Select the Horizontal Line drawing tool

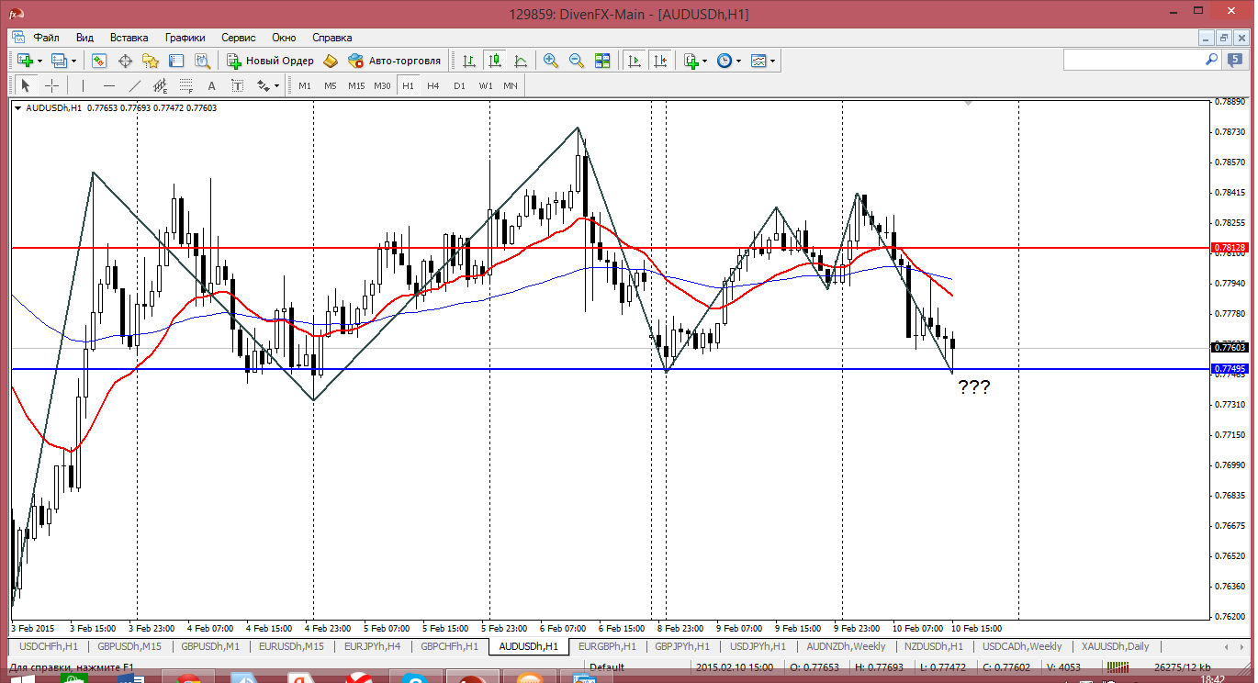tap(109, 85)
